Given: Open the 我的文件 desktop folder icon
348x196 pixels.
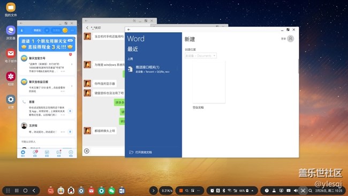Looking at the screenshot, I should pyautogui.click(x=11, y=7).
